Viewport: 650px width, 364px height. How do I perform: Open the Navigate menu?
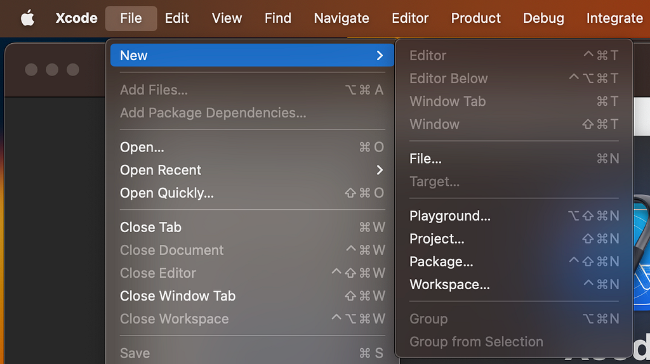(x=341, y=18)
